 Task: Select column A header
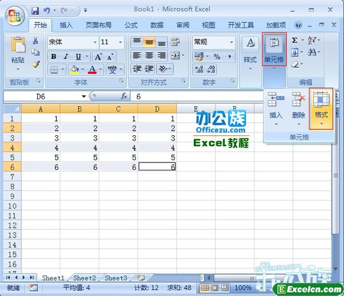tap(41, 109)
